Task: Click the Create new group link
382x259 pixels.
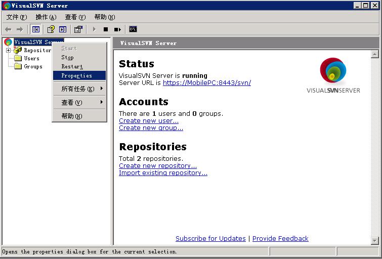Action: coord(151,128)
